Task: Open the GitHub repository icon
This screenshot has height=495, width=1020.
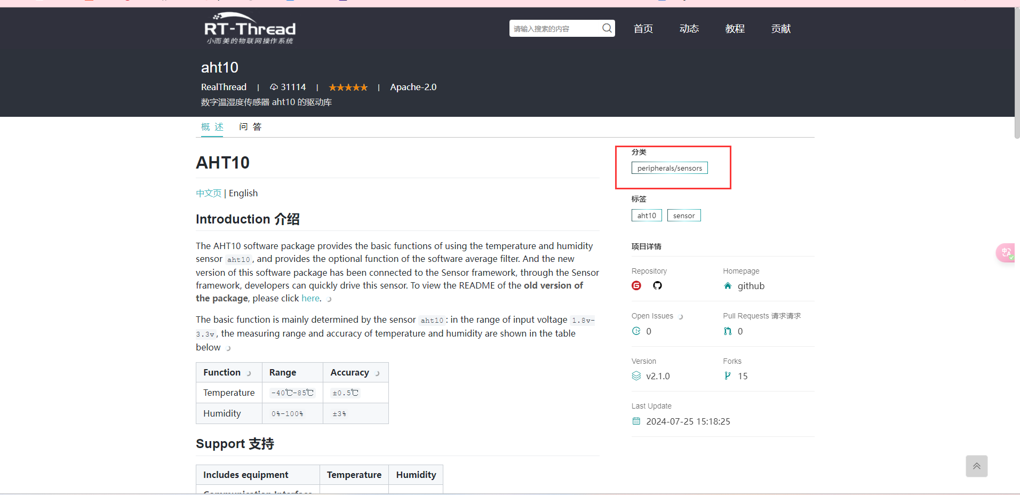Action: [657, 285]
